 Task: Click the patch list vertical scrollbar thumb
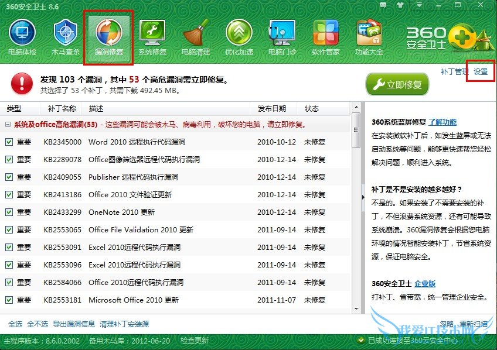[x=355, y=129]
